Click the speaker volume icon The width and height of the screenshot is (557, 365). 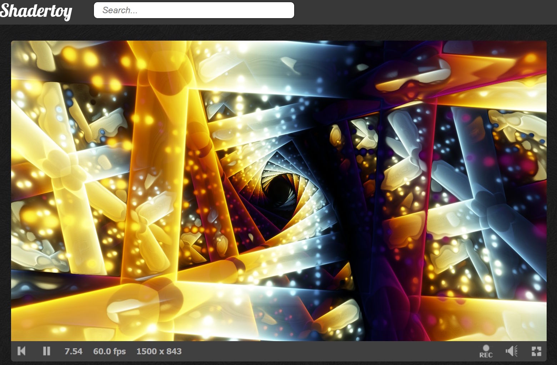511,351
